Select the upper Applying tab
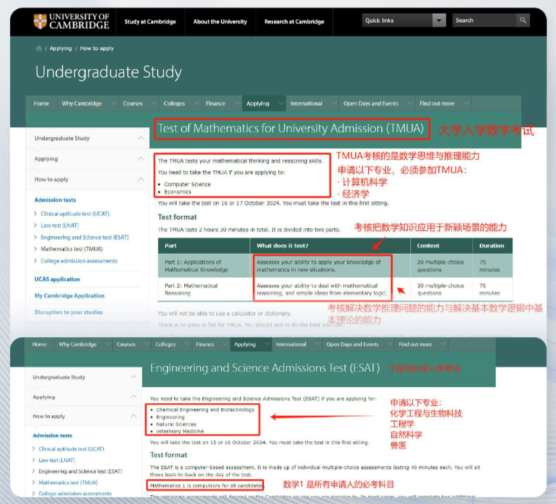This screenshot has width=556, height=504. (258, 103)
